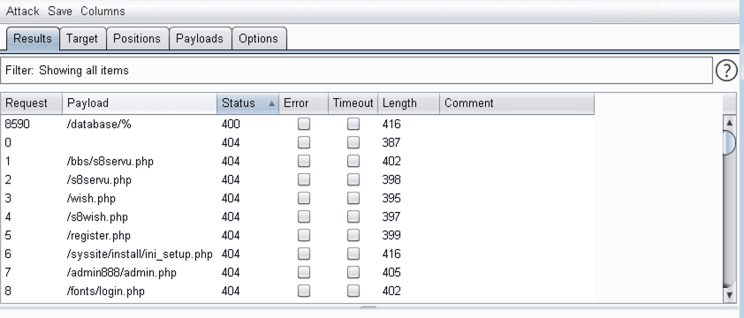
Task: Sort results by the Length column header
Action: point(408,103)
